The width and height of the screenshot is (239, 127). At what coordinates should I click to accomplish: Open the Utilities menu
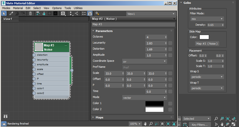[78, 8]
